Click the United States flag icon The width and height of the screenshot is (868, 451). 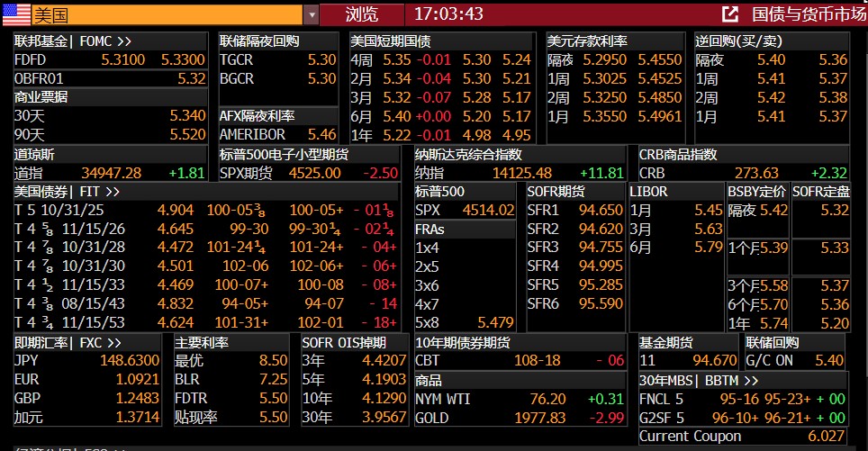coord(15,14)
